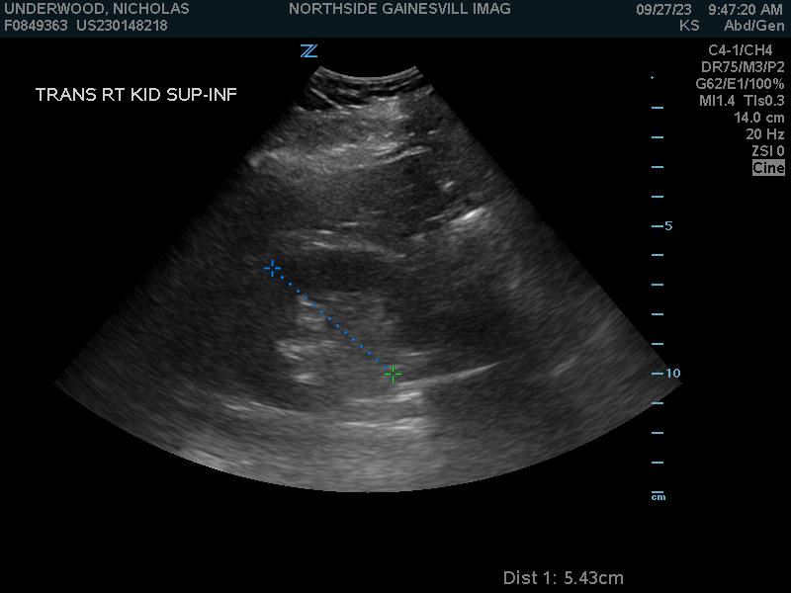This screenshot has width=791, height=593.
Task: Click the TRANS RT KID SUP-INF annotation
Action: 136,95
